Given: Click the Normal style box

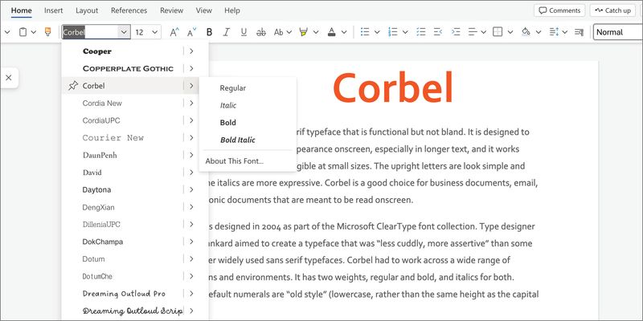Looking at the screenshot, I should click(618, 32).
